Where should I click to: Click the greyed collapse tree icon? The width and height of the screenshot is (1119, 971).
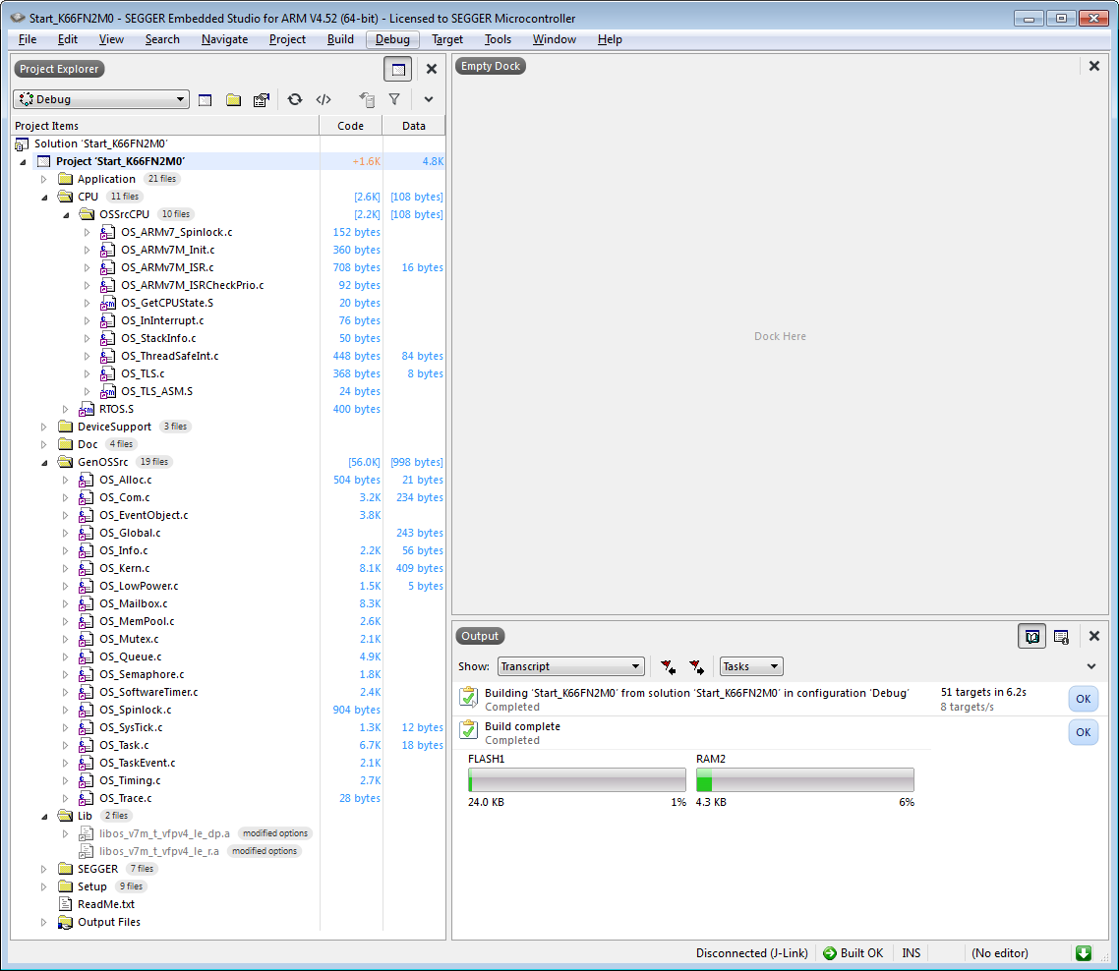(x=367, y=99)
